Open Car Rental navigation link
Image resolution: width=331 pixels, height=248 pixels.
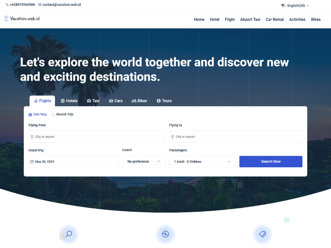[x=275, y=20]
